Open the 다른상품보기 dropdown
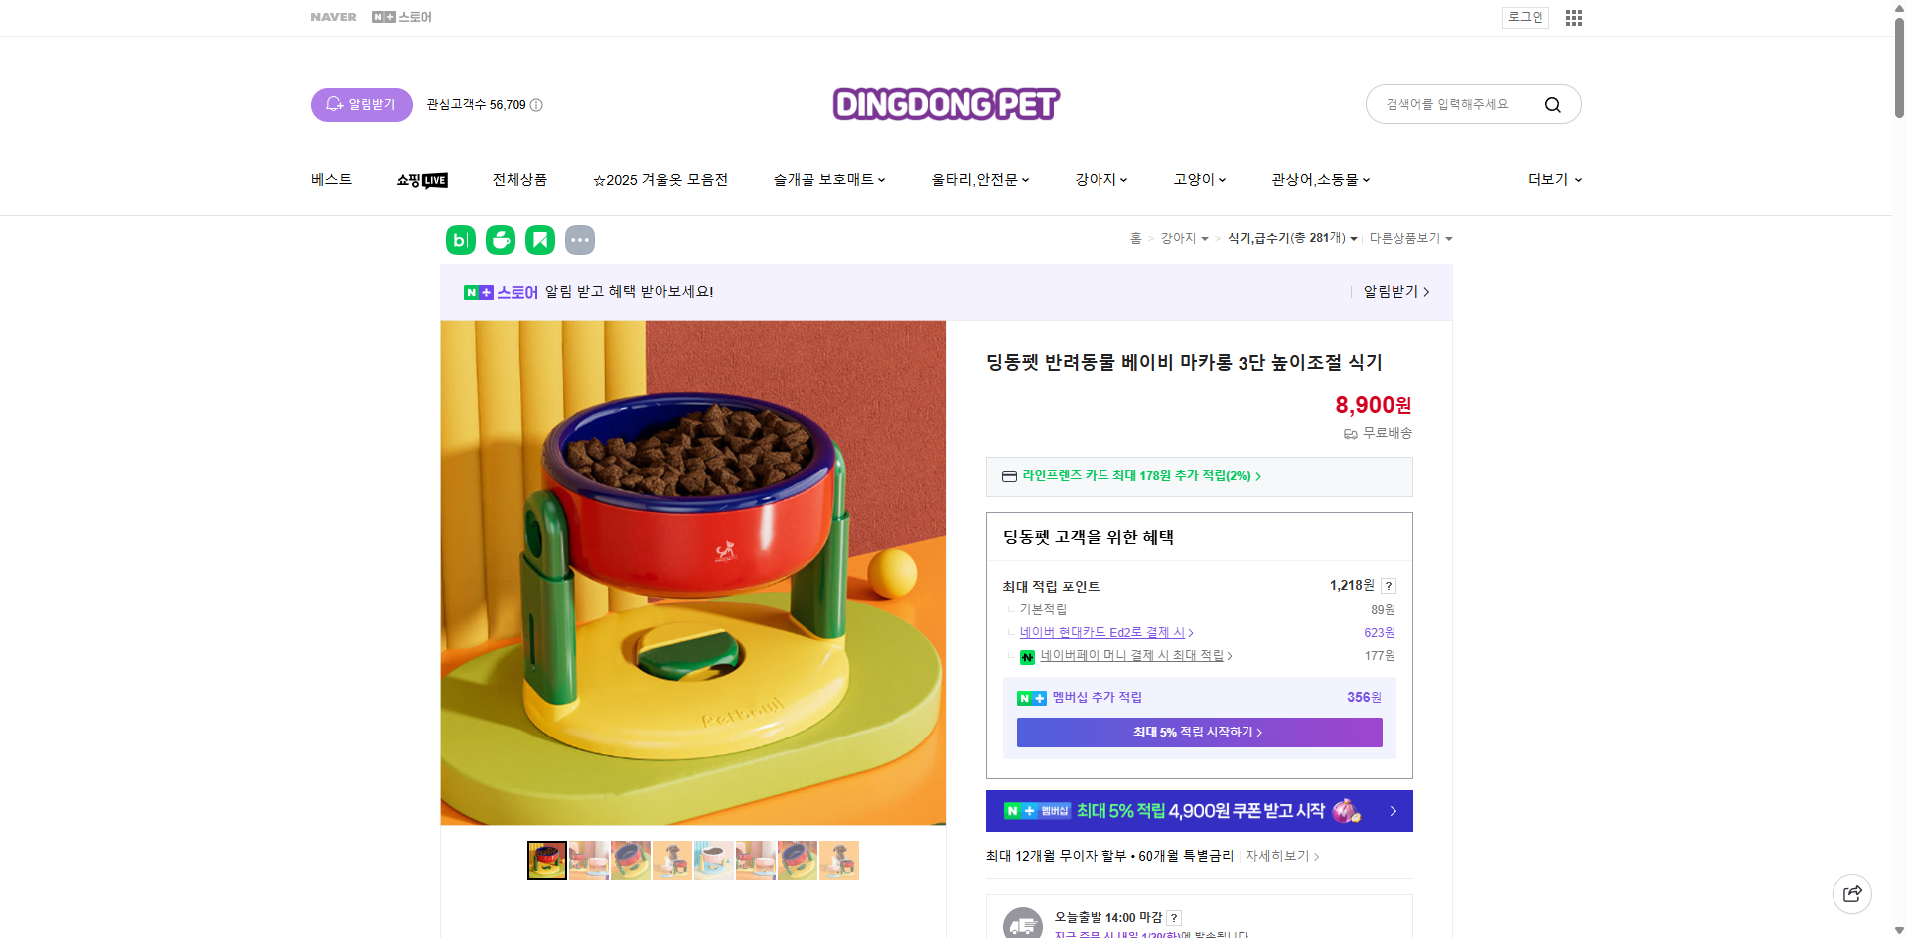 point(1409,238)
